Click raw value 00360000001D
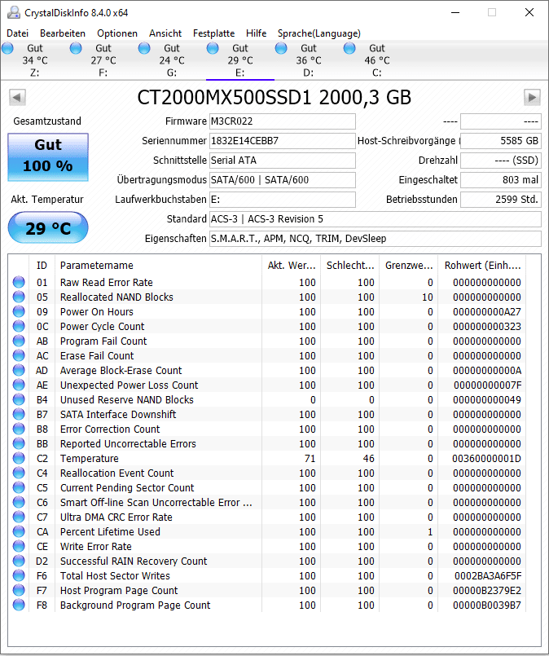 tap(487, 458)
